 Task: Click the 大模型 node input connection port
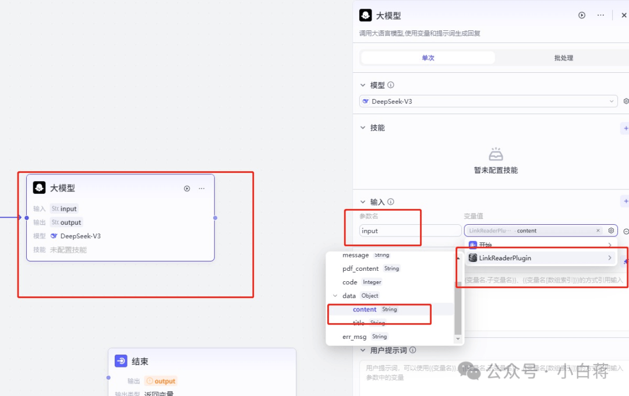27,217
